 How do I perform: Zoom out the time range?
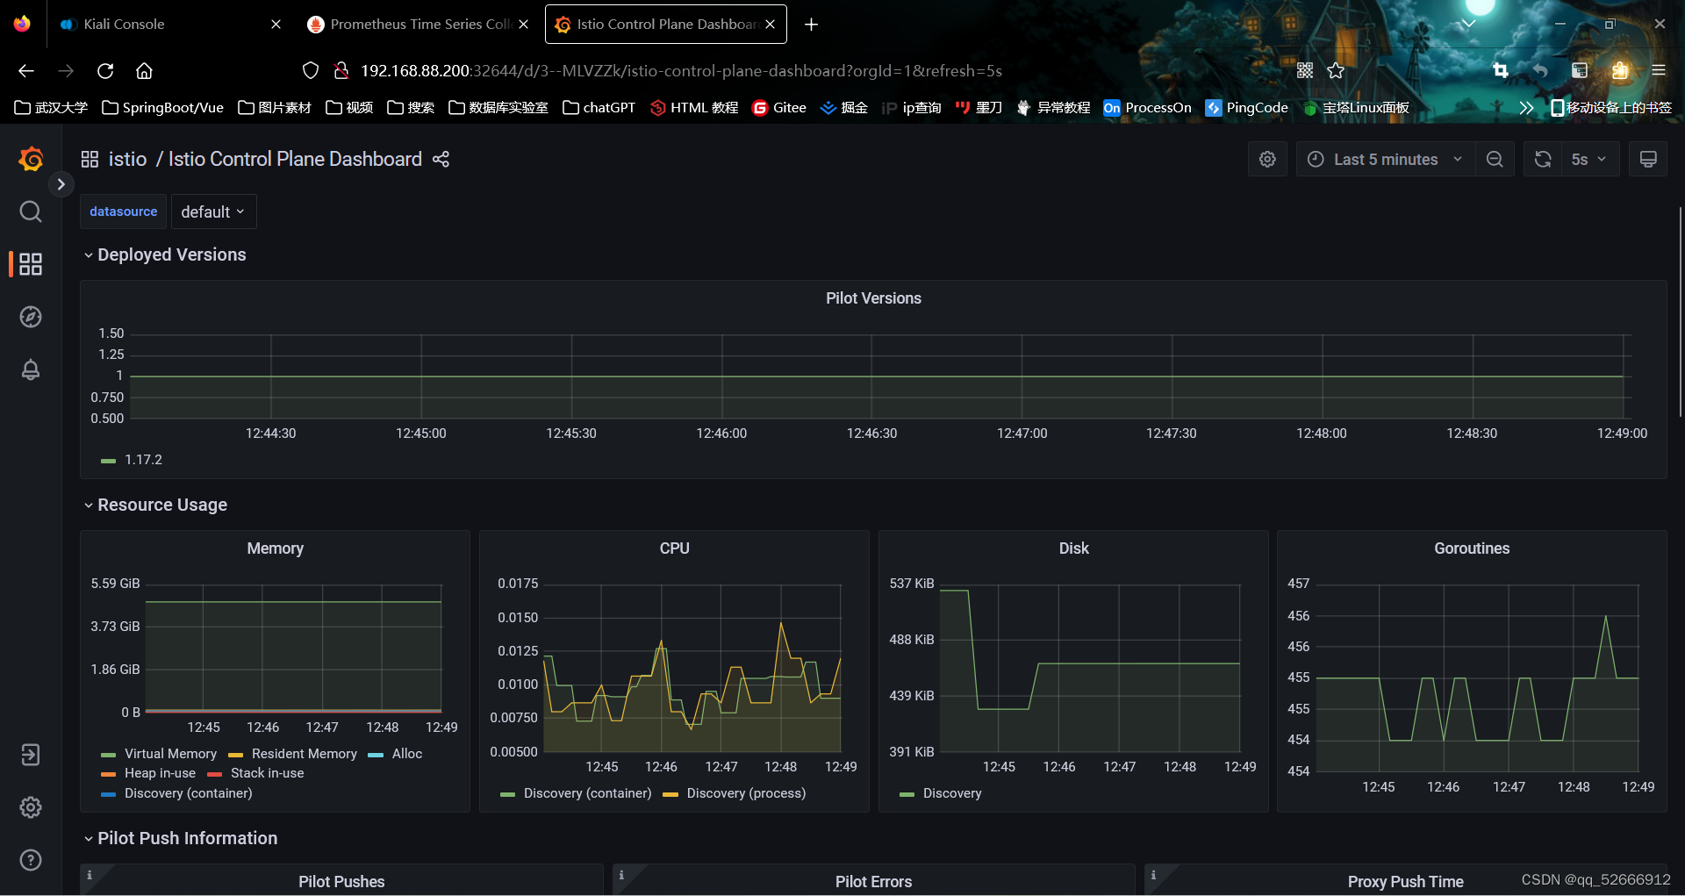coord(1495,159)
